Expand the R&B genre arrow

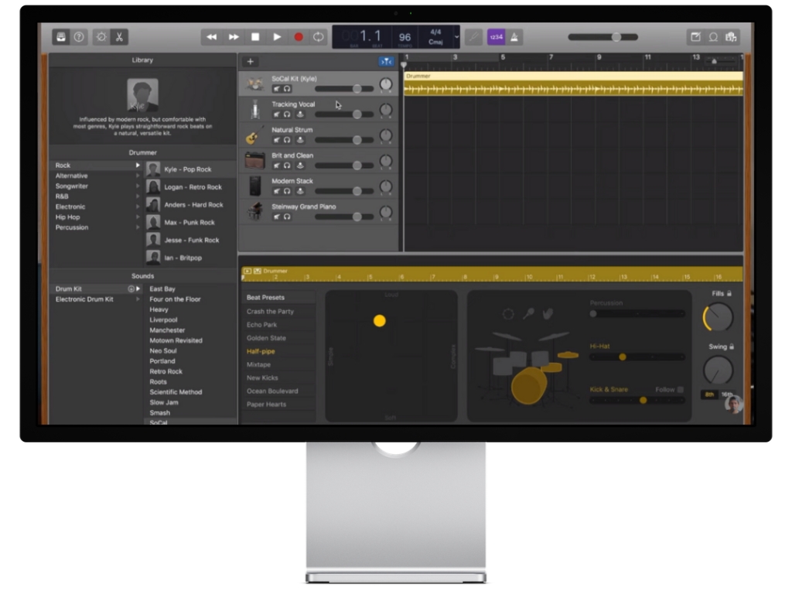[x=138, y=196]
